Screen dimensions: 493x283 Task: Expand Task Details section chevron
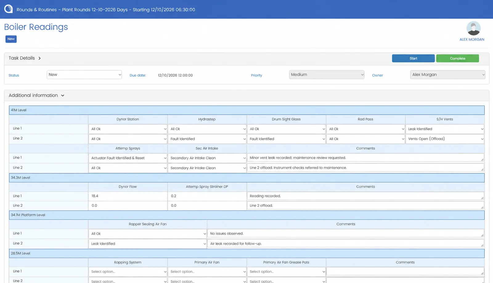pos(39,58)
